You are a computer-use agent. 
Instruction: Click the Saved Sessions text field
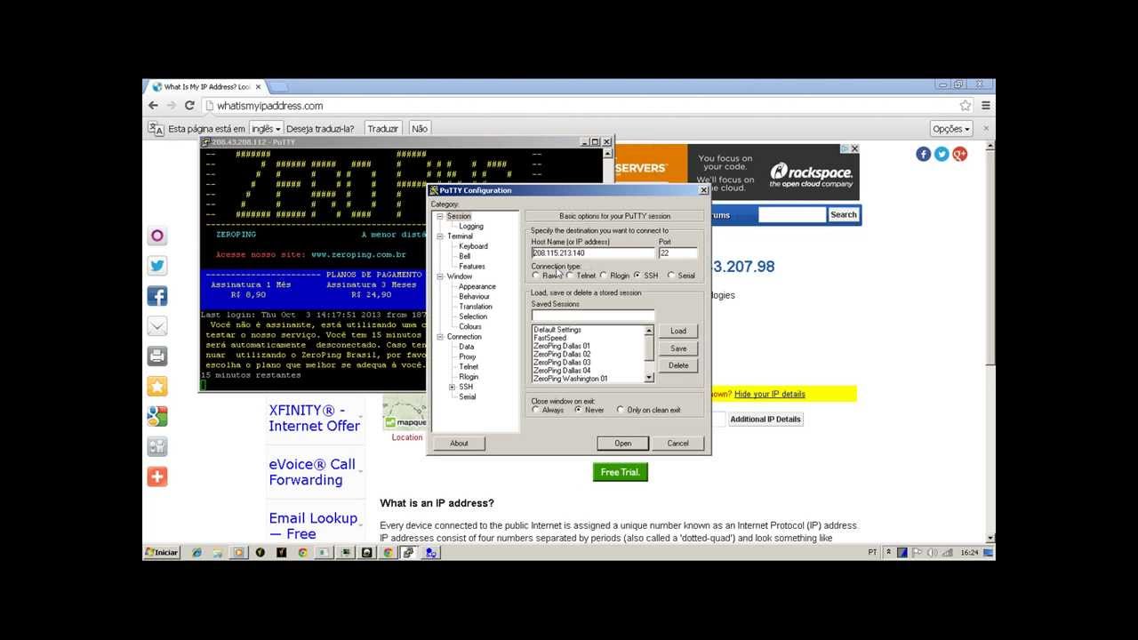[x=593, y=315]
